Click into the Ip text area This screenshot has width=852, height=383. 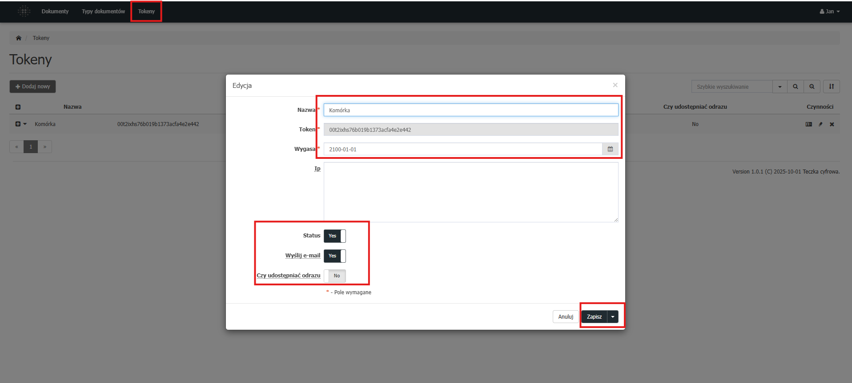click(470, 192)
